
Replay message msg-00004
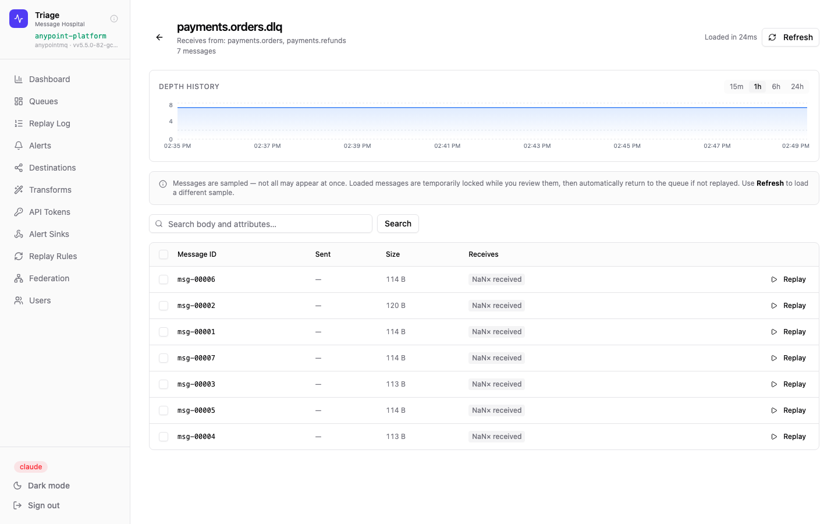[x=789, y=437]
